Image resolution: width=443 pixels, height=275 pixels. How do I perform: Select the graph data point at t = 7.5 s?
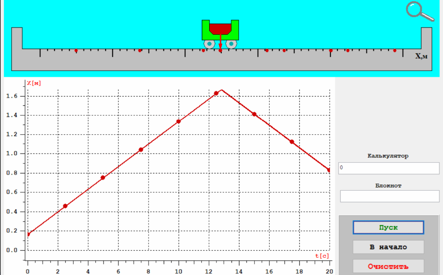tap(141, 150)
